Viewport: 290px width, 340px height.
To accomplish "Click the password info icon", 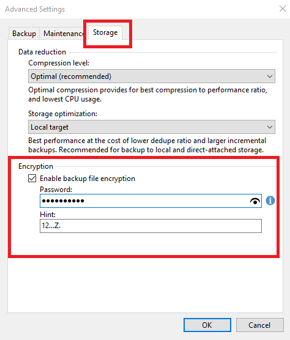I will tap(270, 201).
